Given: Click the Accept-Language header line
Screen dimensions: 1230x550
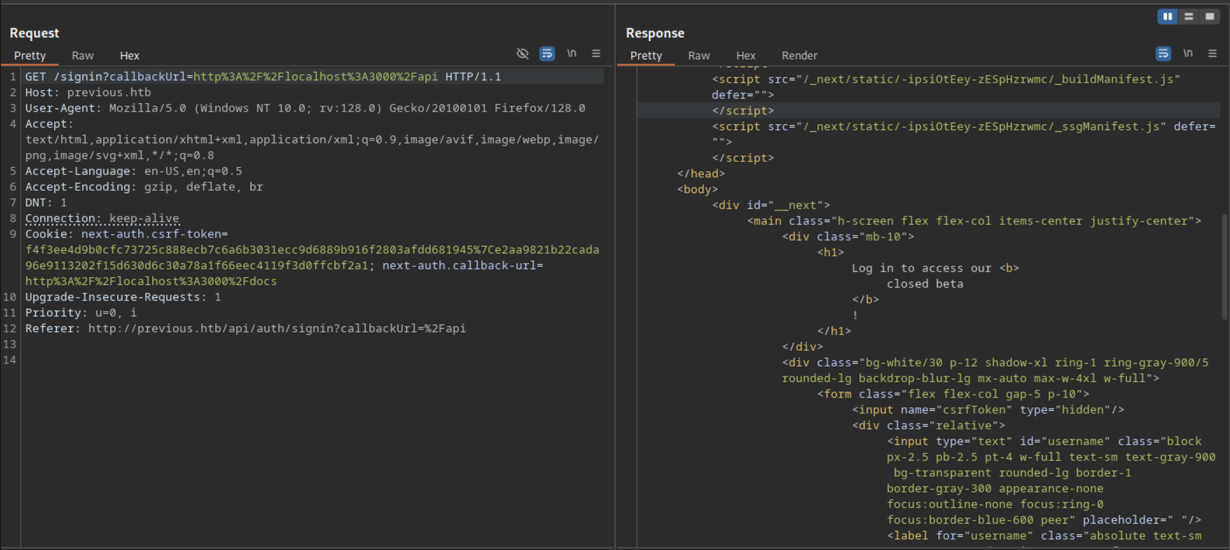Looking at the screenshot, I should click(x=133, y=171).
